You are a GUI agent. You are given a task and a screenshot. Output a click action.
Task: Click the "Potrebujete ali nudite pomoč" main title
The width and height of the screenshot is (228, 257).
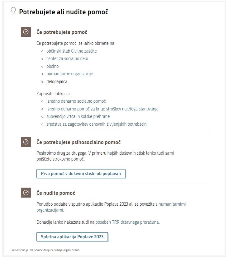coord(64,12)
